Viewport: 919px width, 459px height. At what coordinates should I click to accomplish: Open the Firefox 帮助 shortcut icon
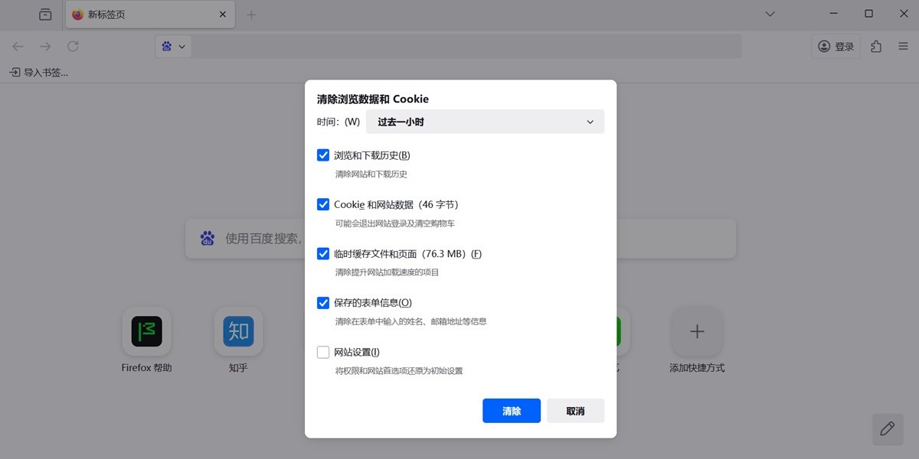click(146, 331)
